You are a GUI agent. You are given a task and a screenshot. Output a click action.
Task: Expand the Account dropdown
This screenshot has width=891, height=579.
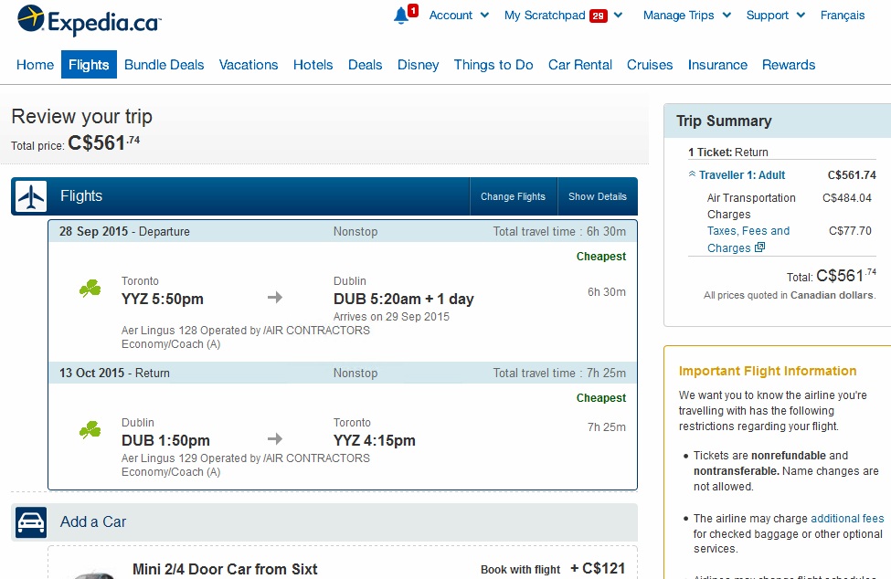point(459,16)
